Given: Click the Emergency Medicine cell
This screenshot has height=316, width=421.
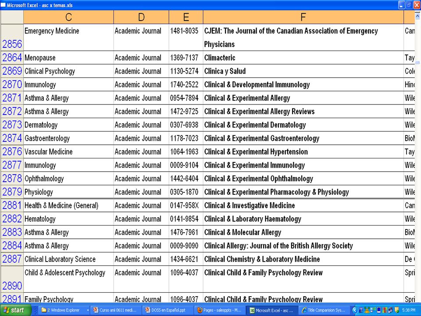Looking at the screenshot, I should coord(68,37).
